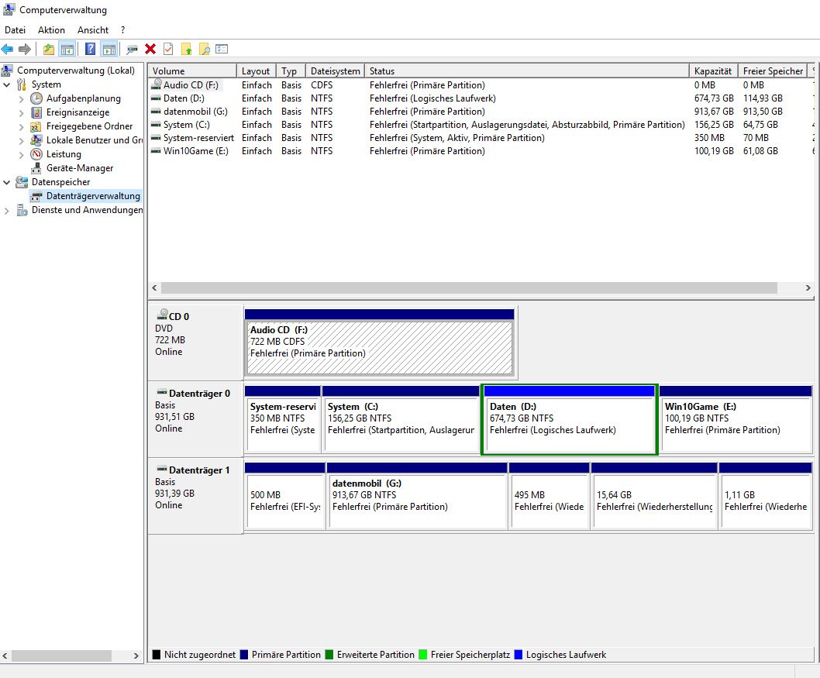
Task: Click the folder with magnifier toolbar icon
Action: pos(204,50)
